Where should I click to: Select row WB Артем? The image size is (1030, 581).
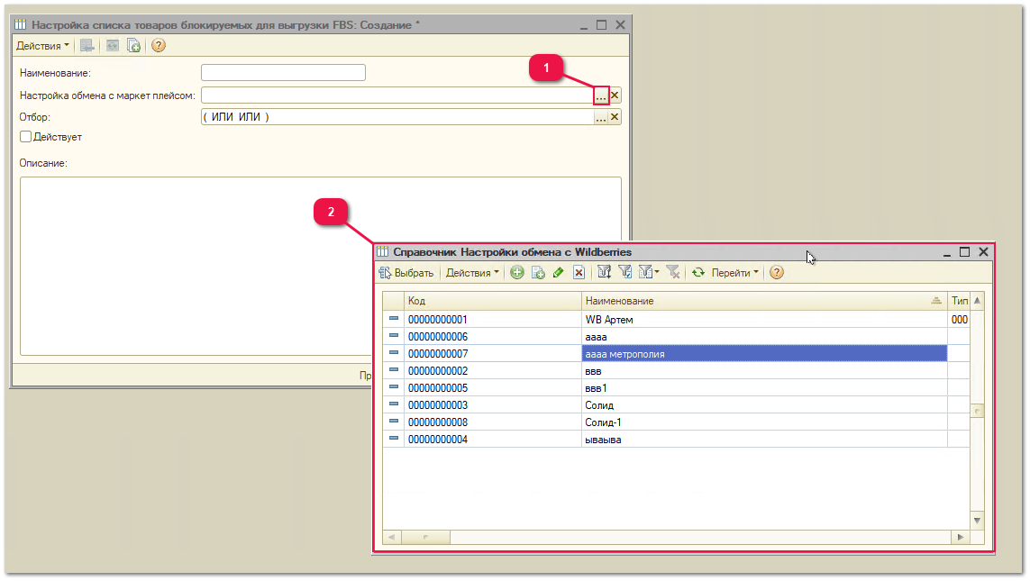coord(676,320)
